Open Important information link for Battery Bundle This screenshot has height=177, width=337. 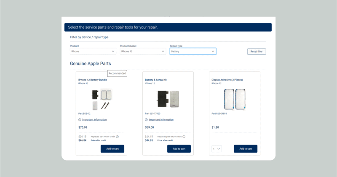[94, 120]
